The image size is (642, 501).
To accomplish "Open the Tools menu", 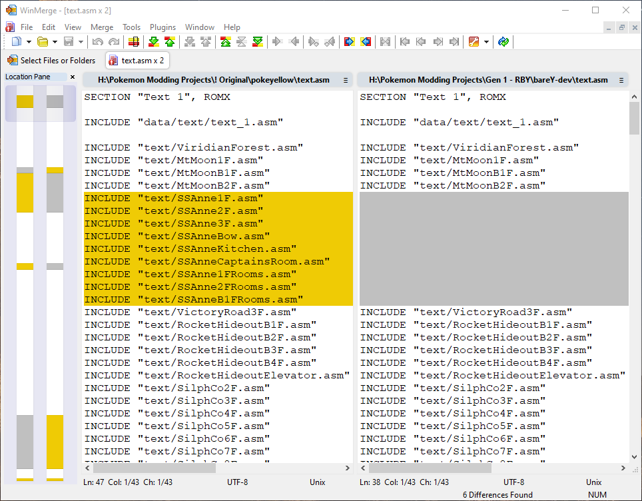I will pyautogui.click(x=131, y=27).
